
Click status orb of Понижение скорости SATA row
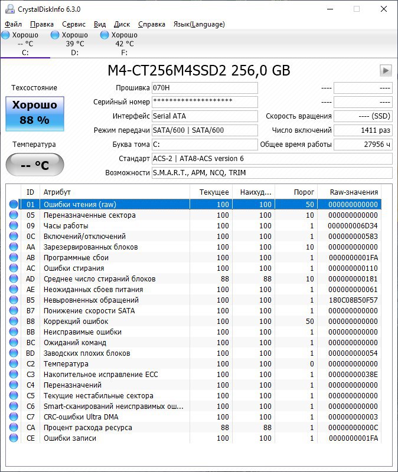click(x=14, y=311)
